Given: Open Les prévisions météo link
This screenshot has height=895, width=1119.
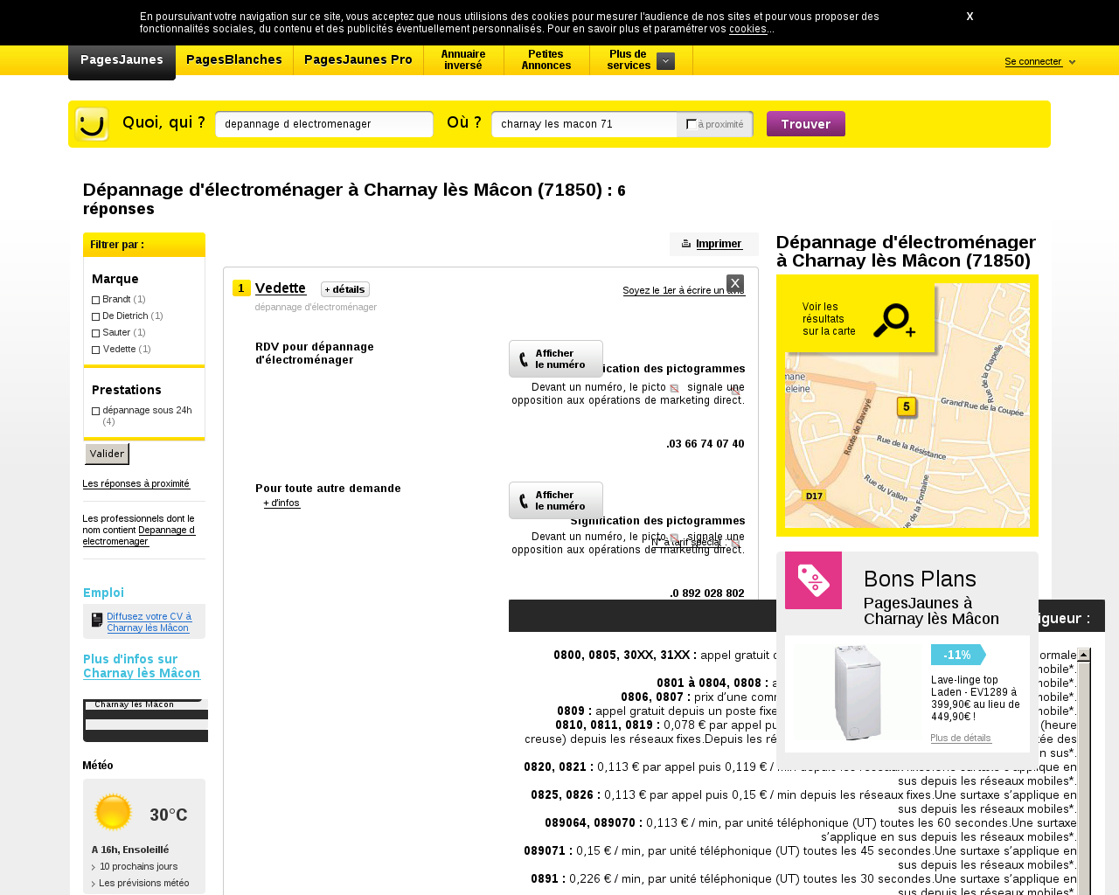Looking at the screenshot, I should tap(144, 884).
